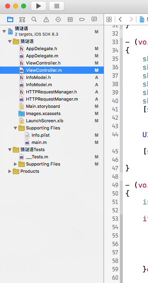Show the Symbol navigator

pos(22,19)
